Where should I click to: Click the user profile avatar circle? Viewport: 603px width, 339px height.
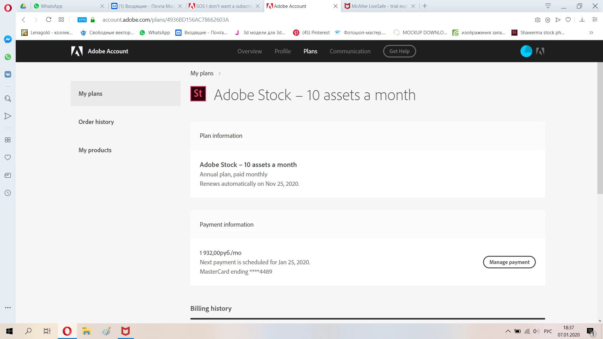526,51
